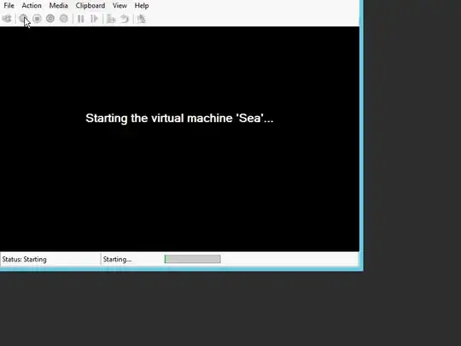Click the Starting progress bar

tap(193, 259)
